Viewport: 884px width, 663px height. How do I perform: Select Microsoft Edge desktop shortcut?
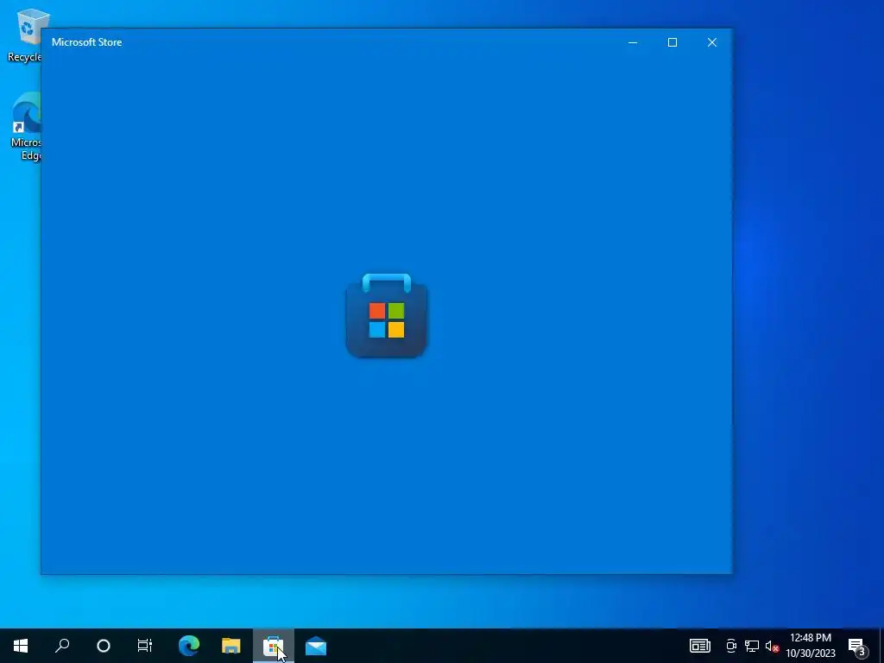pyautogui.click(x=25, y=127)
